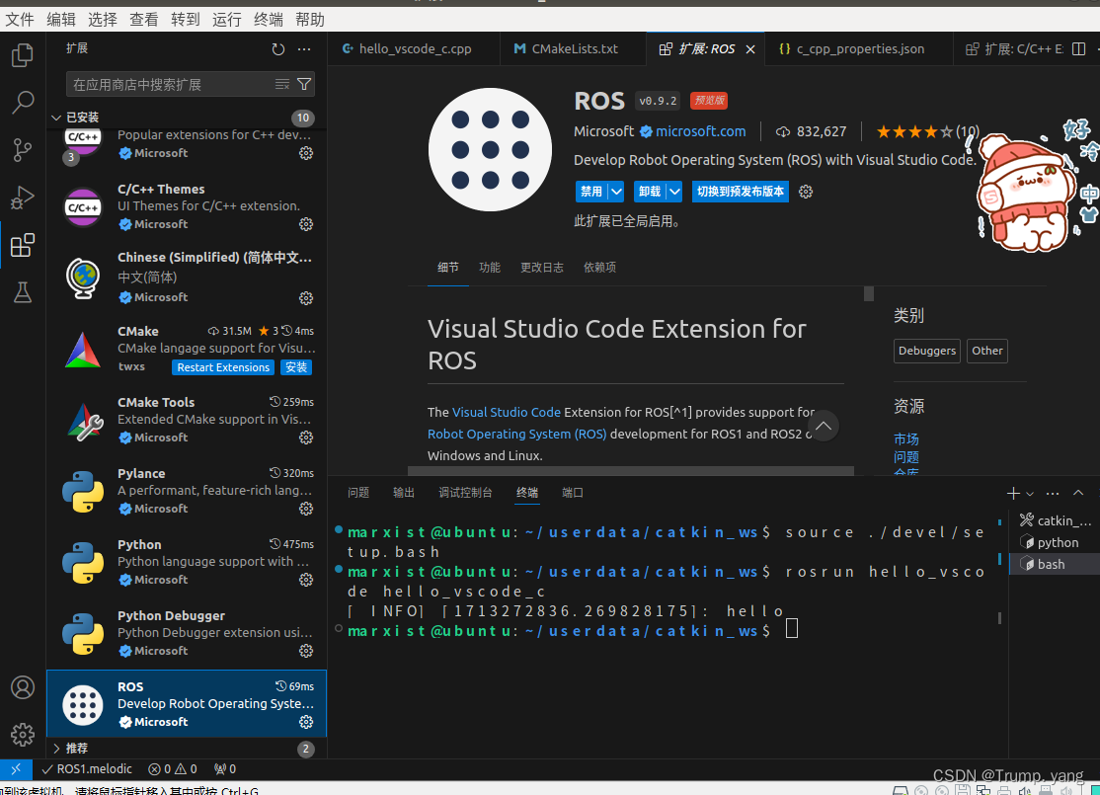The width and height of the screenshot is (1100, 795).
Task: Open the 市场 resource link
Action: click(x=906, y=439)
